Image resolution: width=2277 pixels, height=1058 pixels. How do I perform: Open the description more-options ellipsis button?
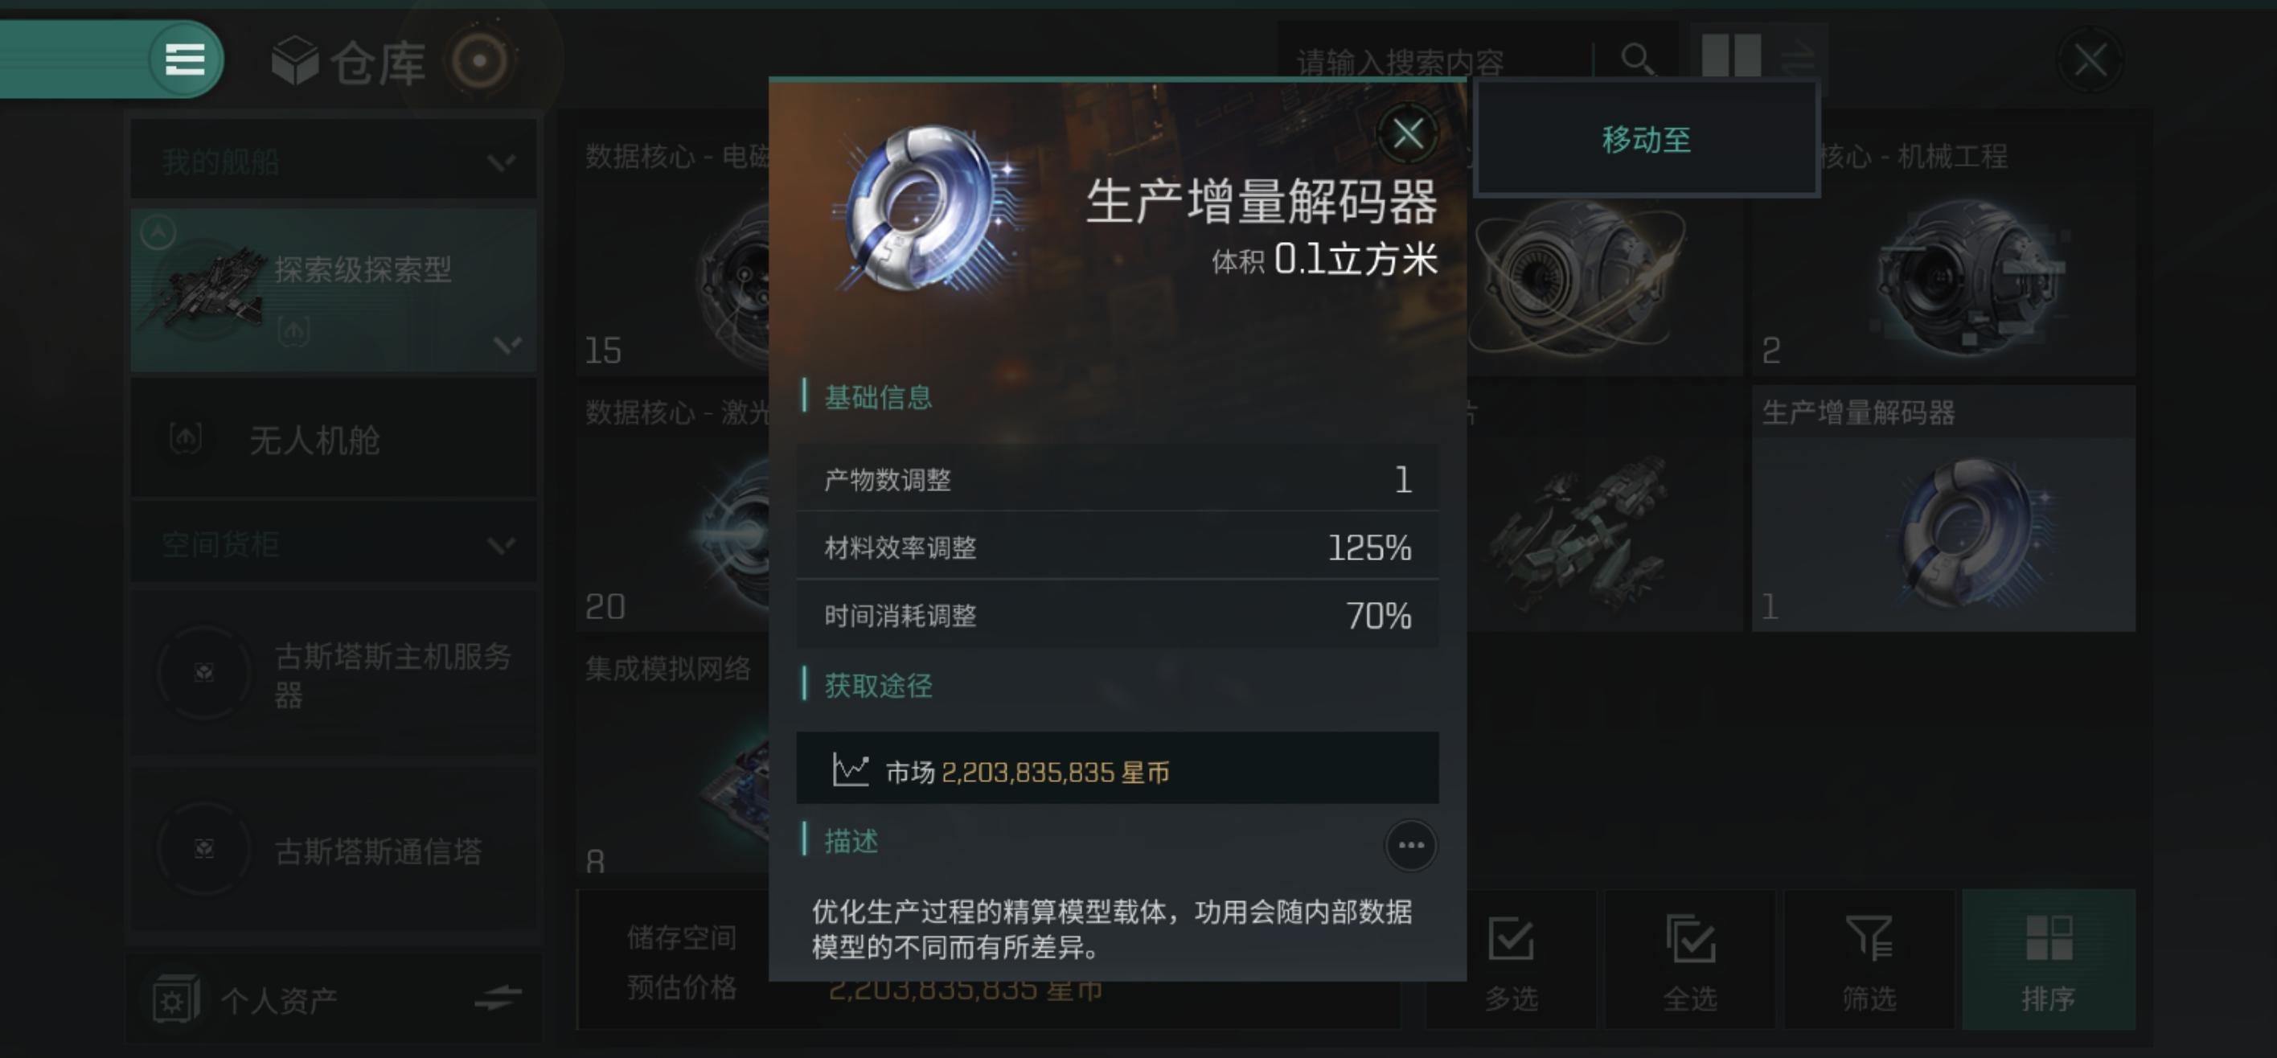(x=1410, y=845)
